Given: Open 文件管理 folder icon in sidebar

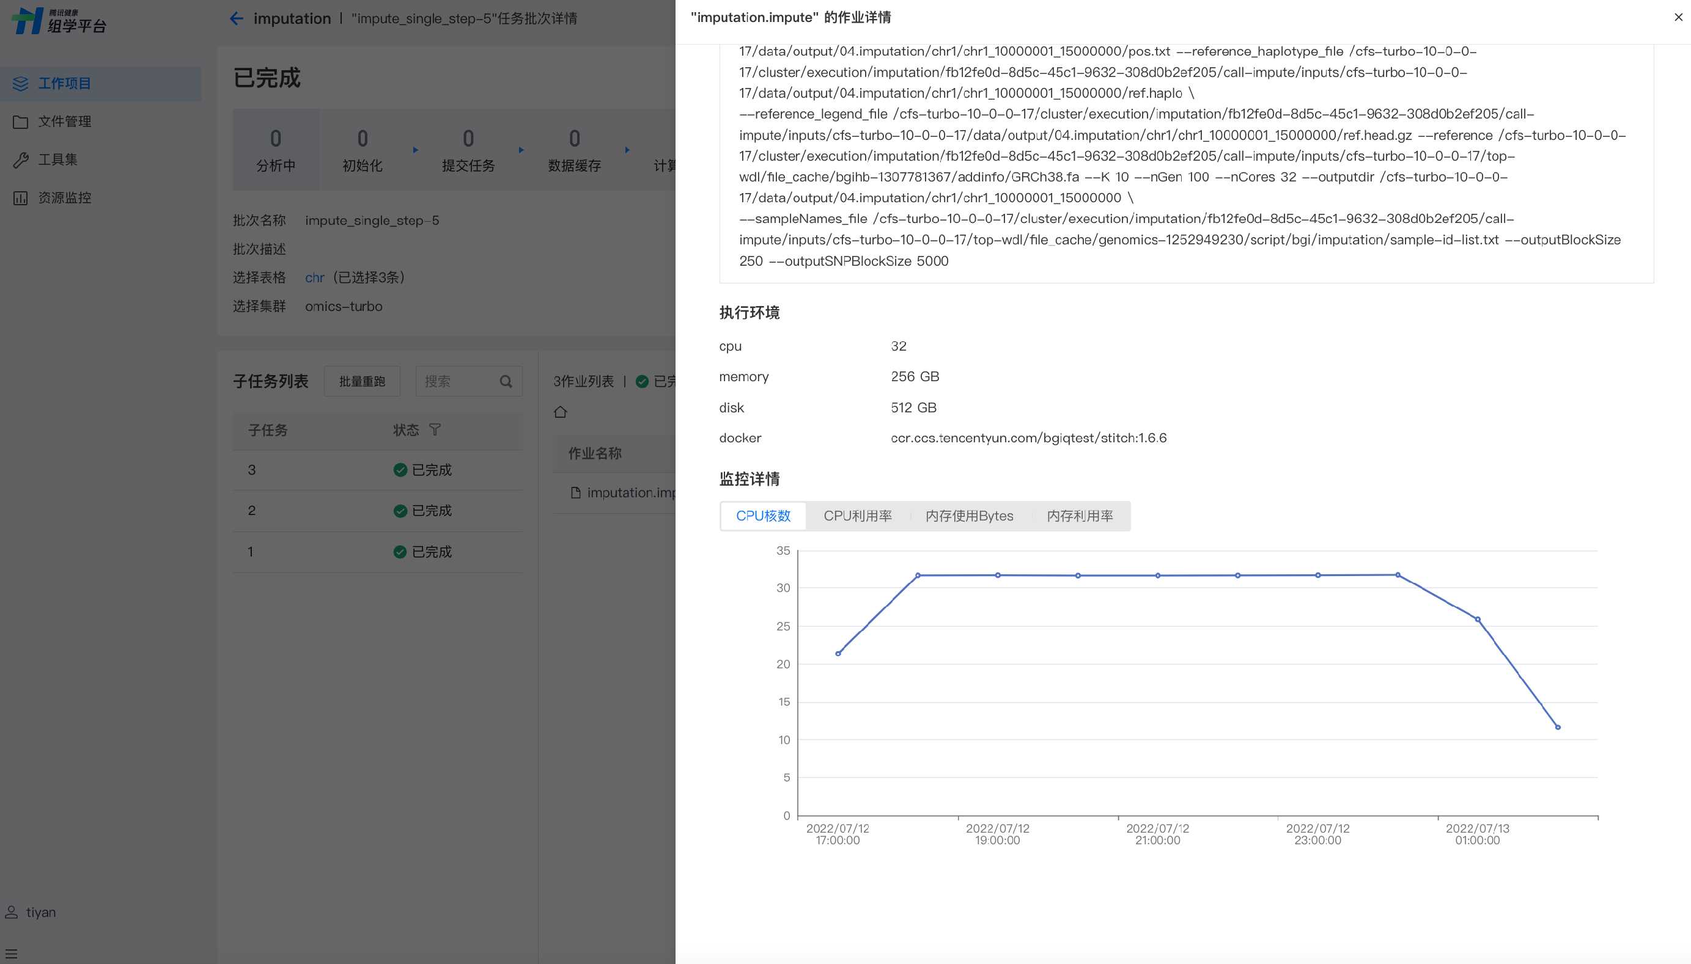Looking at the screenshot, I should 21,122.
